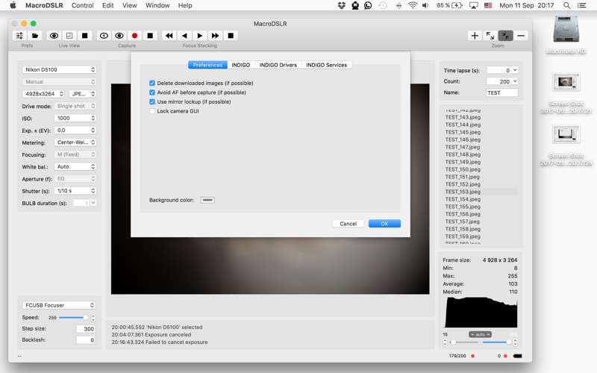Open Dropbox menu bar icon
The height and width of the screenshot is (373, 597).
tap(342, 5)
